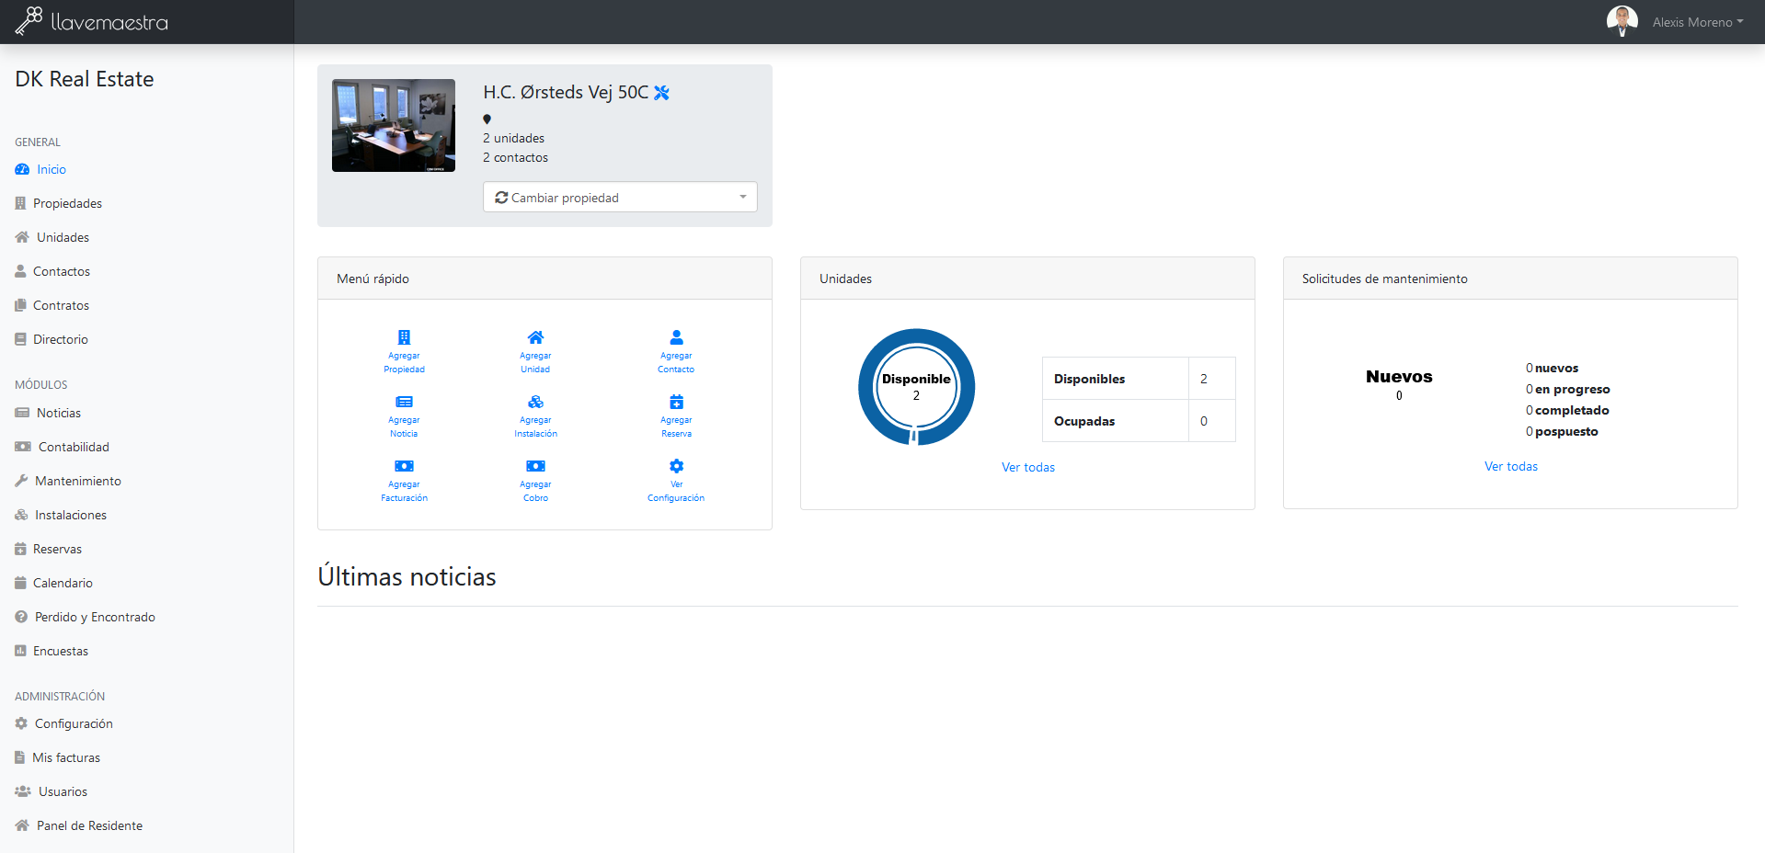Click the tools icon beside property name
Image resolution: width=1765 pixels, height=853 pixels.
pyautogui.click(x=661, y=93)
